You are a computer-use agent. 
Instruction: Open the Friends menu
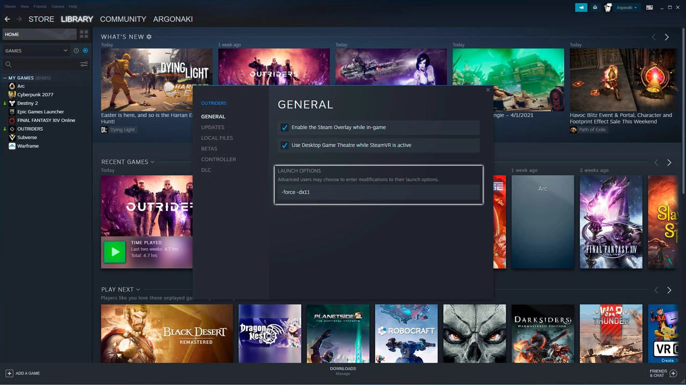coord(40,6)
